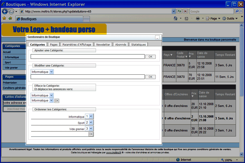
Task: Click the green Refresh page icon
Action: coord(179,11)
